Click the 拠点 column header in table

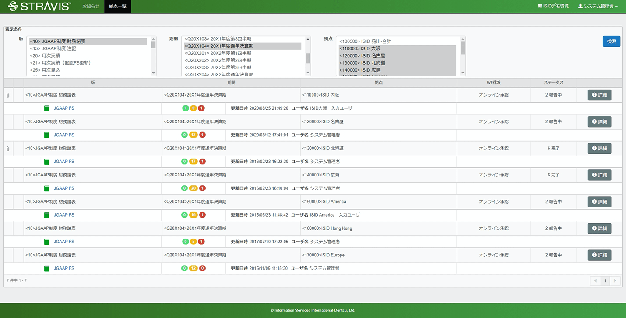[379, 83]
